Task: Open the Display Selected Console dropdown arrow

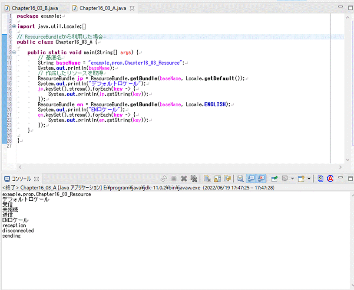Action: pyautogui.click(x=292, y=179)
